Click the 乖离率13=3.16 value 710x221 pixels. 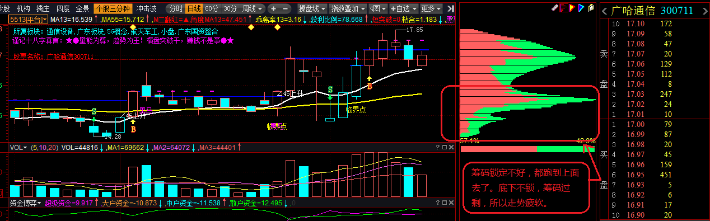(x=278, y=20)
